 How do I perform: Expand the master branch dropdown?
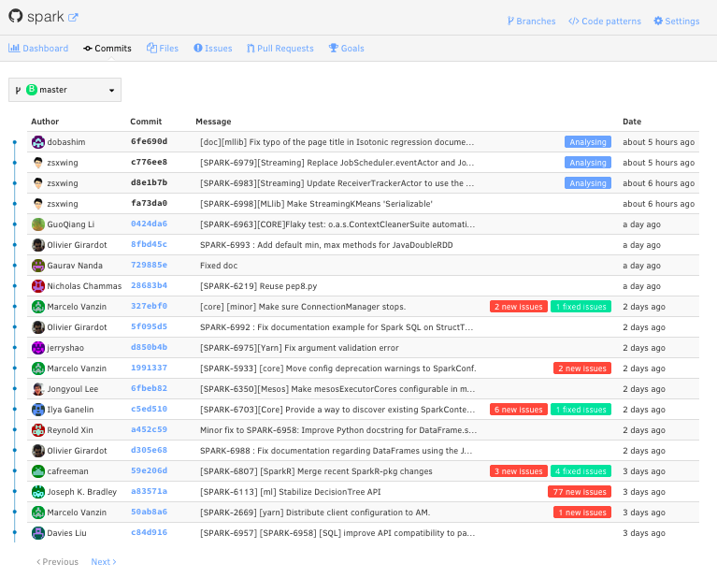(65, 90)
